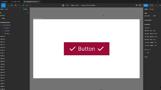Select the GlobalVariablesTest frame layer
Image resolution: width=161 pixels, height=90 pixels.
point(5,22)
